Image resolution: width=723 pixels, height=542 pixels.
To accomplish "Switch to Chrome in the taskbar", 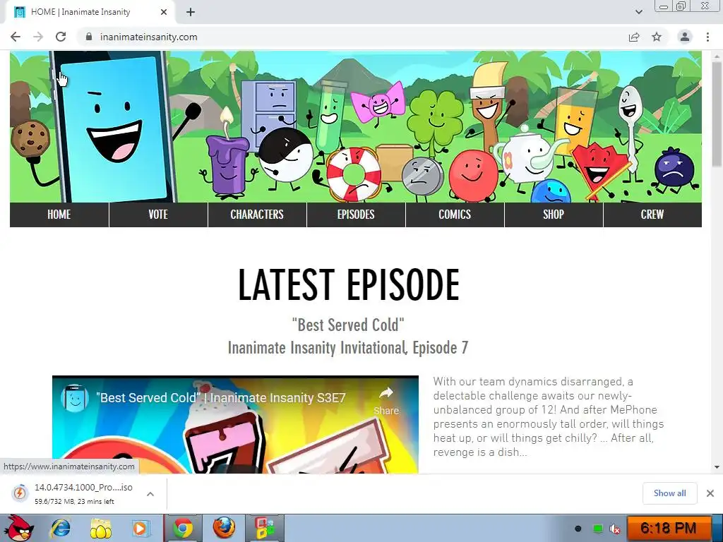I will (183, 529).
